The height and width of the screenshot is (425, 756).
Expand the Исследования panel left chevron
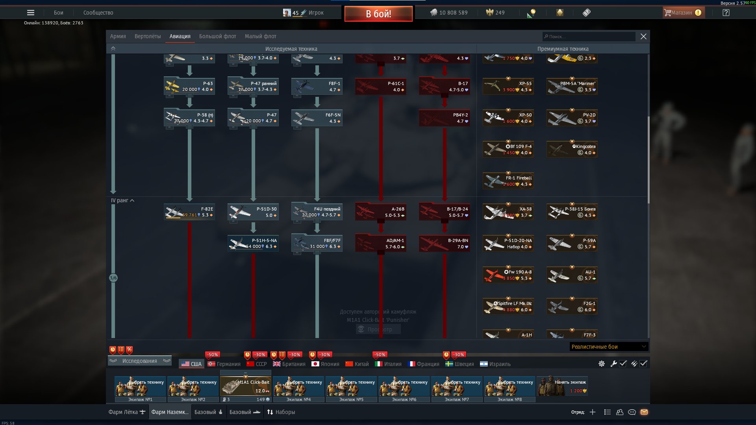tap(113, 361)
